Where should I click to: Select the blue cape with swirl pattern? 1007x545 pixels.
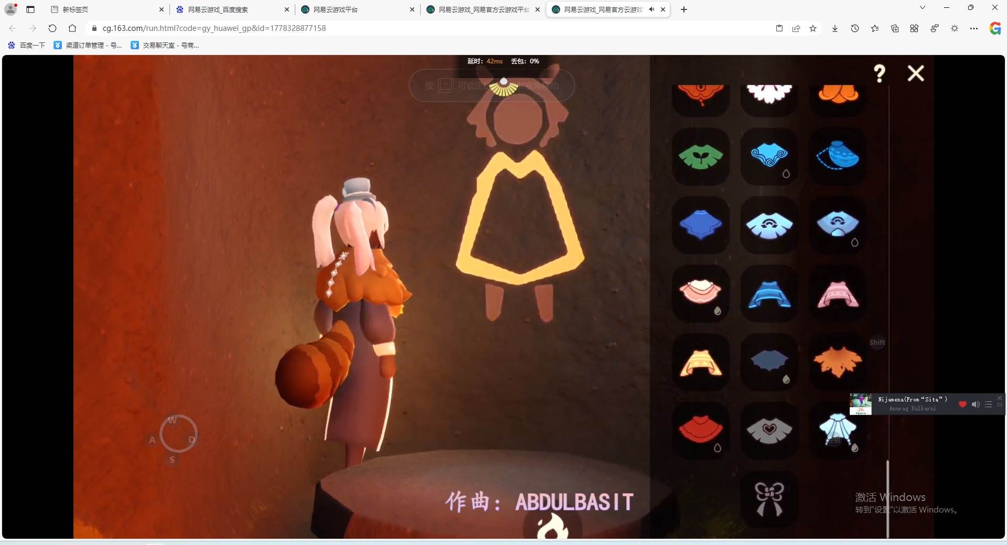769,157
